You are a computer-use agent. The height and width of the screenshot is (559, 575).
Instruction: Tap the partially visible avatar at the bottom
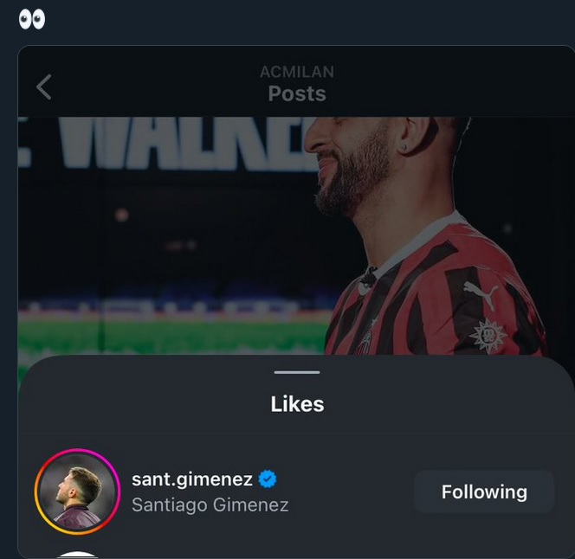pos(78,554)
